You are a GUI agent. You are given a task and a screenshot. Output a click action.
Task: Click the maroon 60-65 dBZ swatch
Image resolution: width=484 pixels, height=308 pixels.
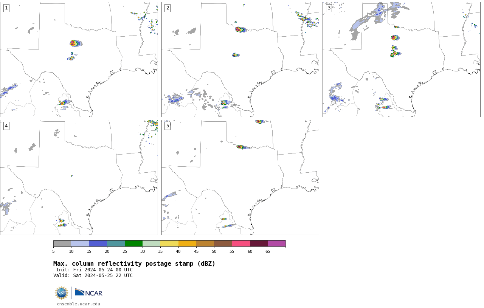point(259,243)
